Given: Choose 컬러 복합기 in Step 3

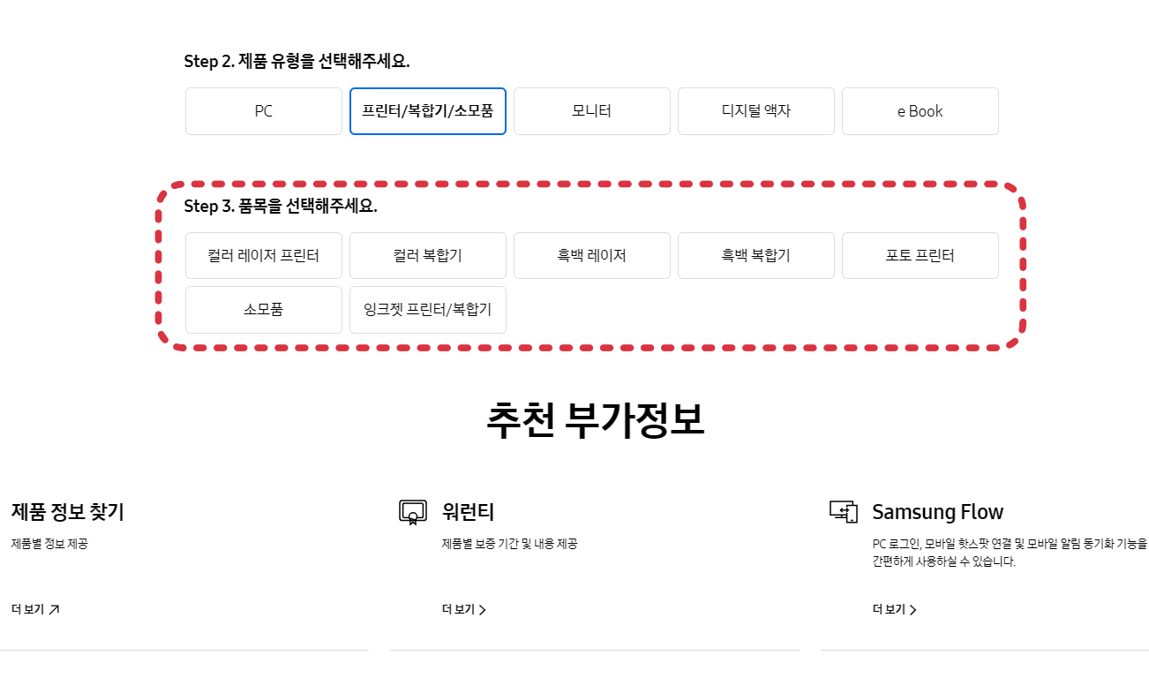Looking at the screenshot, I should pos(427,255).
